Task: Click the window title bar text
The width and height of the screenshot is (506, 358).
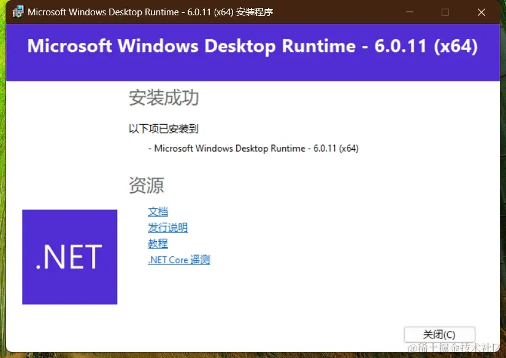Action: click(150, 12)
